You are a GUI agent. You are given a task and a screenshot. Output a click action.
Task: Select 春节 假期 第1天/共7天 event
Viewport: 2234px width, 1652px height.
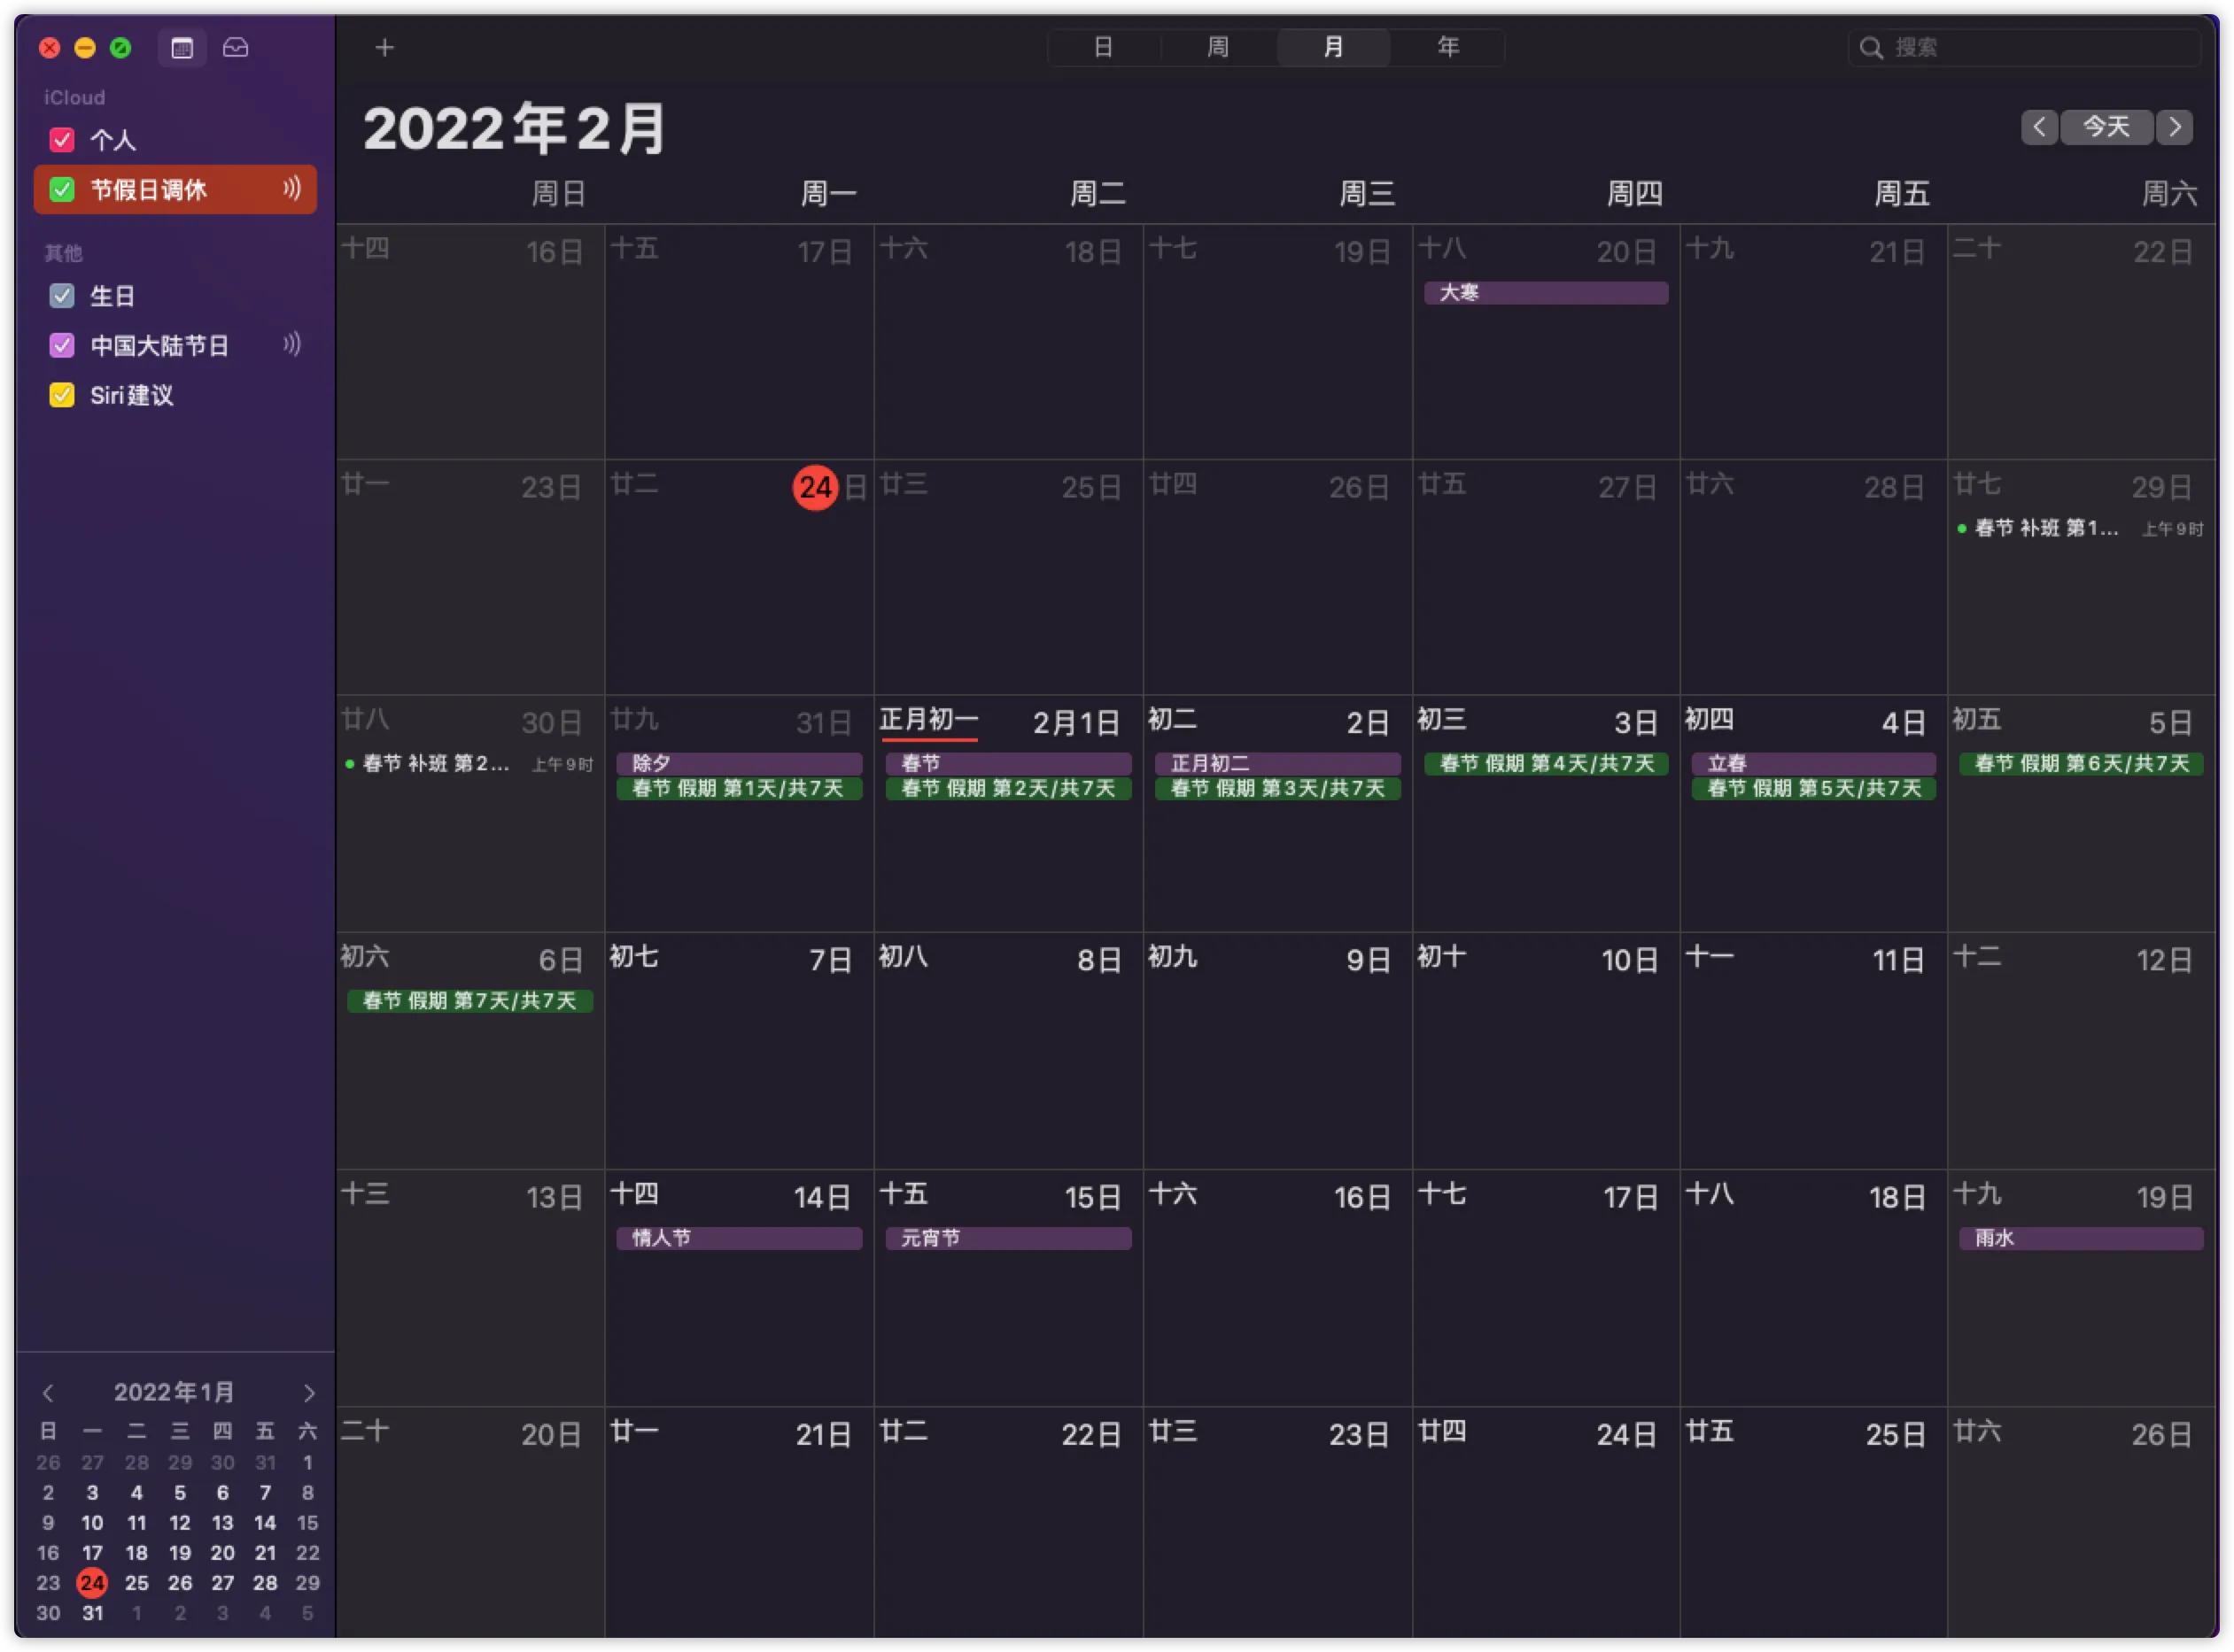pyautogui.click(x=740, y=788)
